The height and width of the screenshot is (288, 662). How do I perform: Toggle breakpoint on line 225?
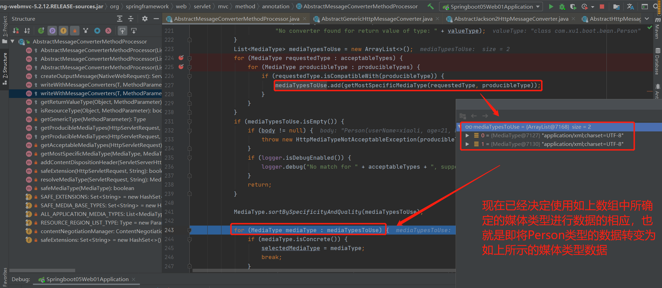[x=181, y=67]
